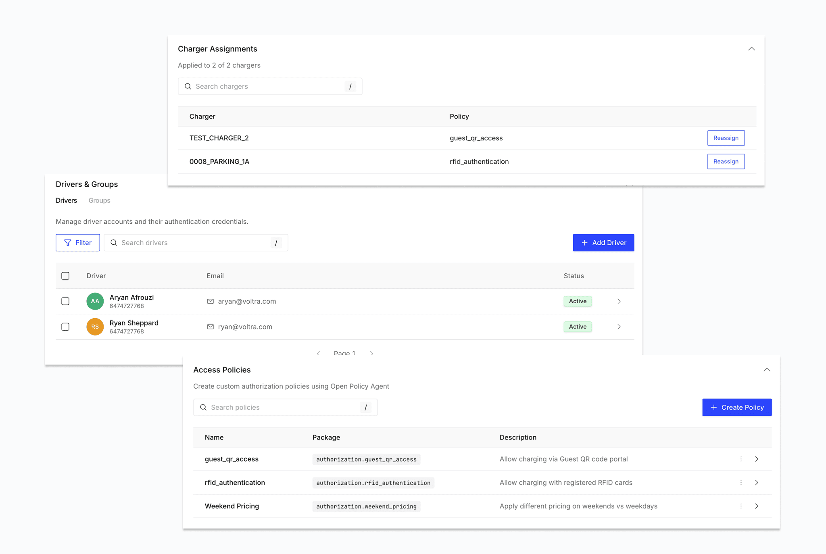Click the Active status badge for Ryan Sheppard
The image size is (826, 554).
(x=578, y=327)
